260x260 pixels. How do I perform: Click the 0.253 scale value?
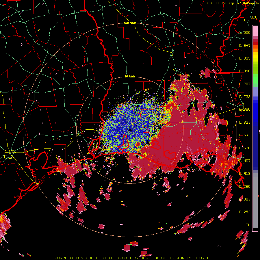pyautogui.click(x=245, y=212)
